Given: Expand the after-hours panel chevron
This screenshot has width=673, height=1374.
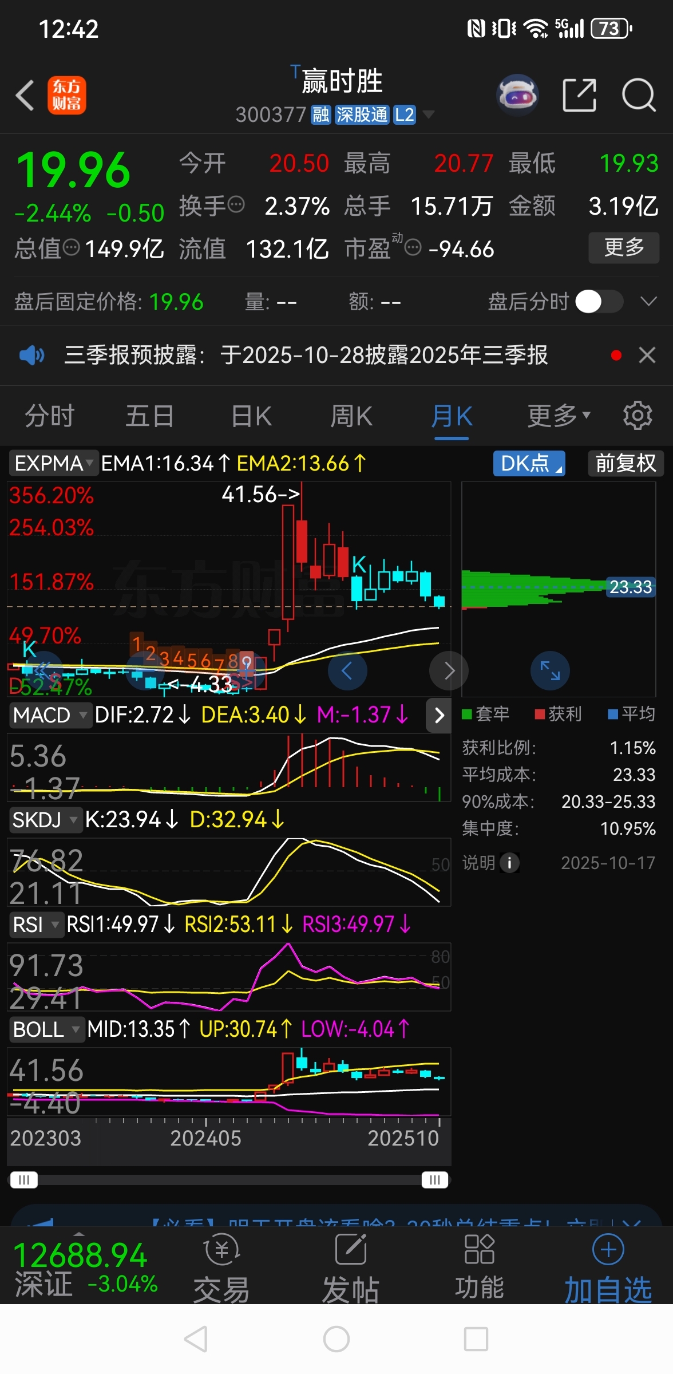Looking at the screenshot, I should click(x=648, y=301).
